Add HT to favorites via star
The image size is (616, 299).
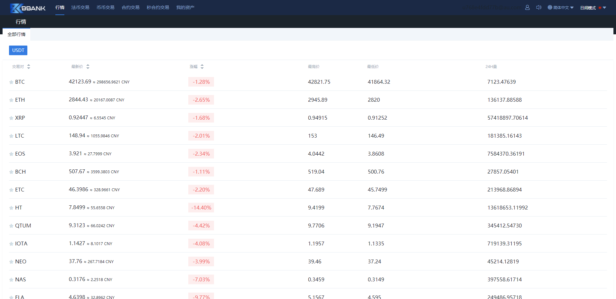11,208
